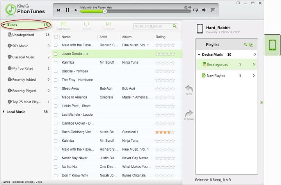Skip to the previous track
This screenshot has height=185, width=281.
click(59, 10)
